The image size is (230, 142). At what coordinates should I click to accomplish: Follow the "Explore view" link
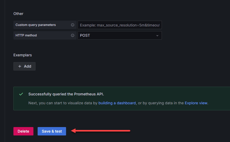196,103
